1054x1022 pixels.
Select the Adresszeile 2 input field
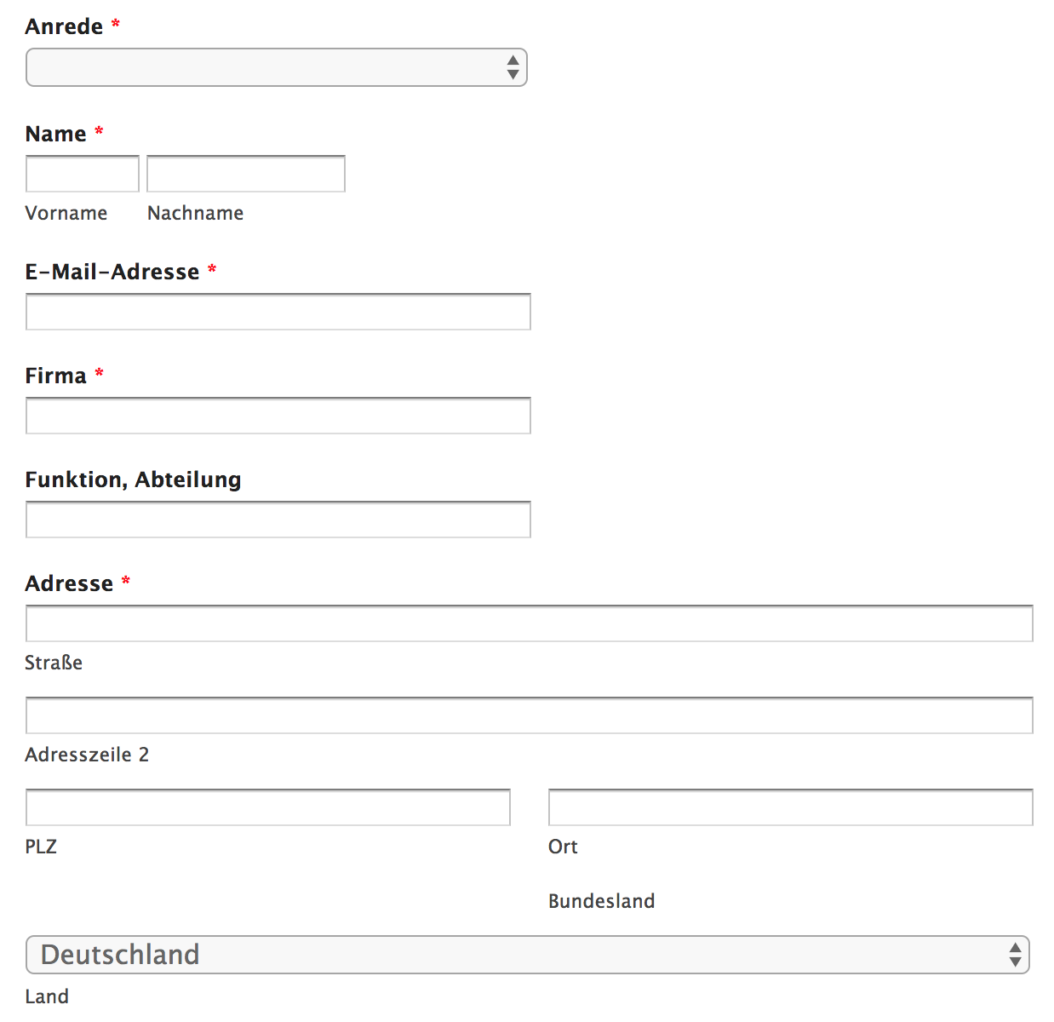point(529,715)
